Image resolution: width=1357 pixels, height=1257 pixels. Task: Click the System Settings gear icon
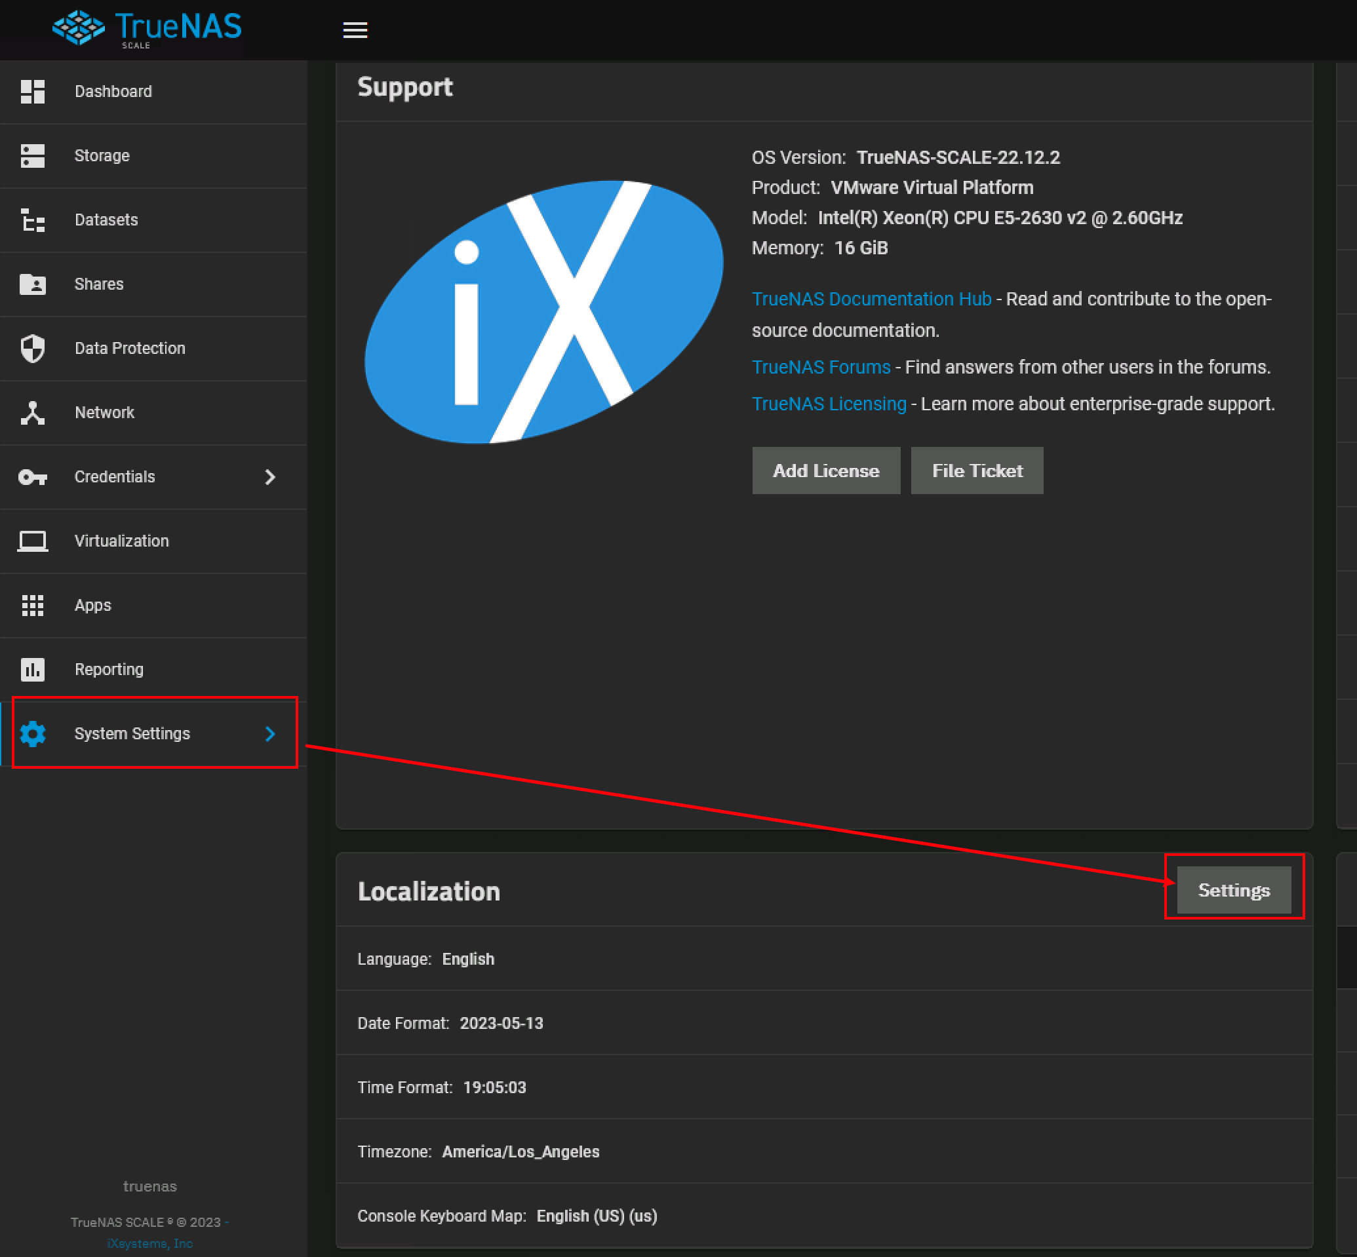click(33, 733)
